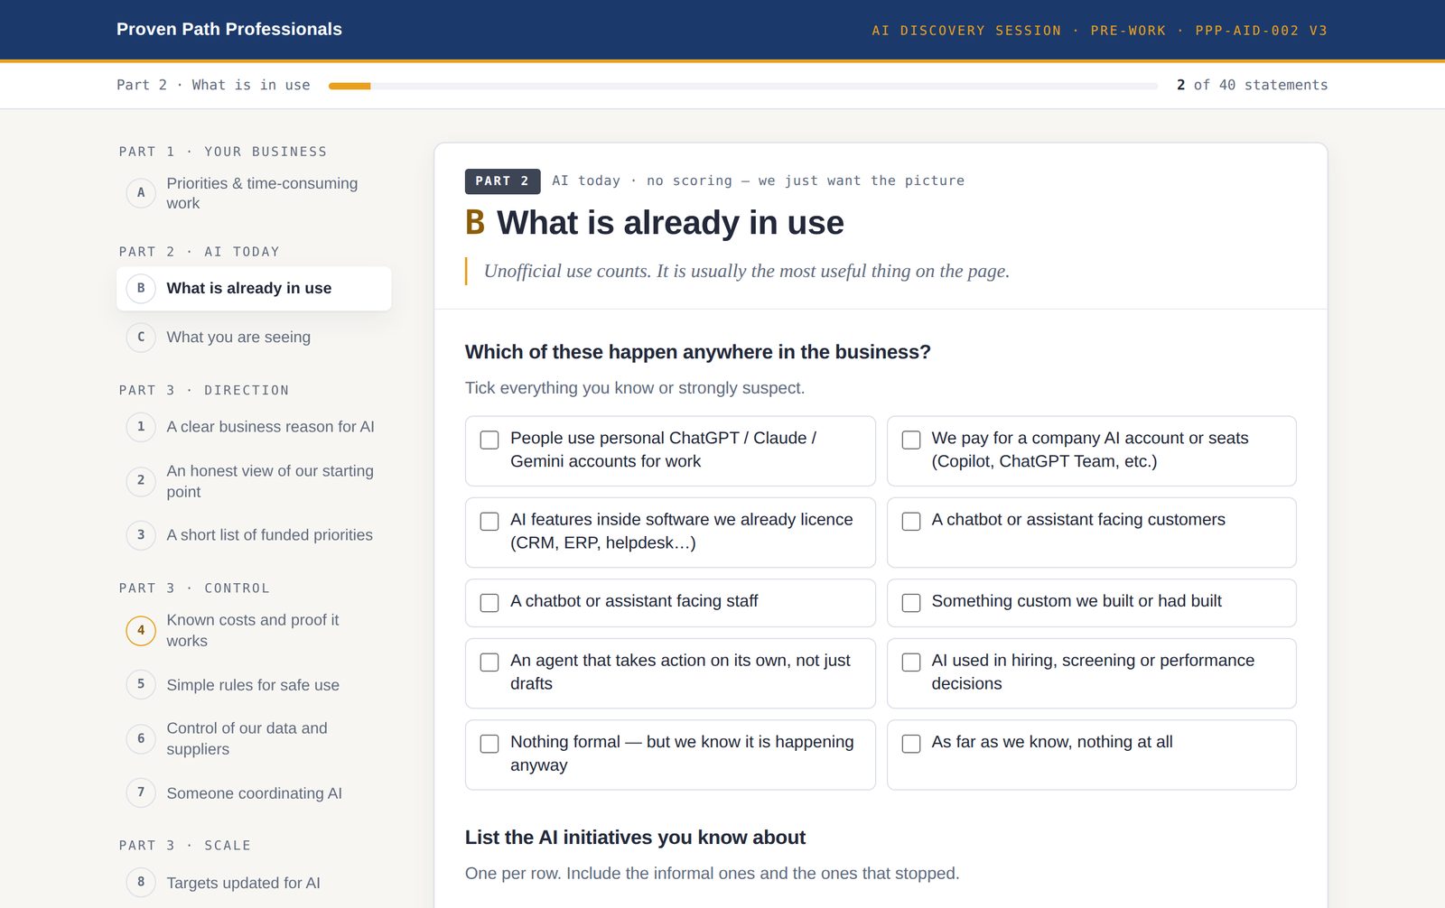This screenshot has width=1445, height=908.
Task: Click the PART 3 · CONTROL sidebar heading
Action: click(194, 588)
